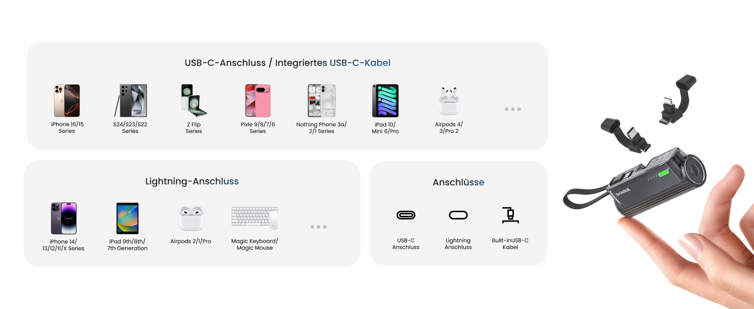Screen dimensions: 754x309
Task: Click the green button on power bank
Action: (665, 175)
